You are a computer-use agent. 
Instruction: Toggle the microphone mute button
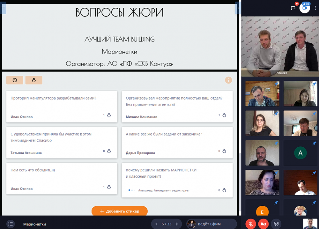(x=251, y=224)
